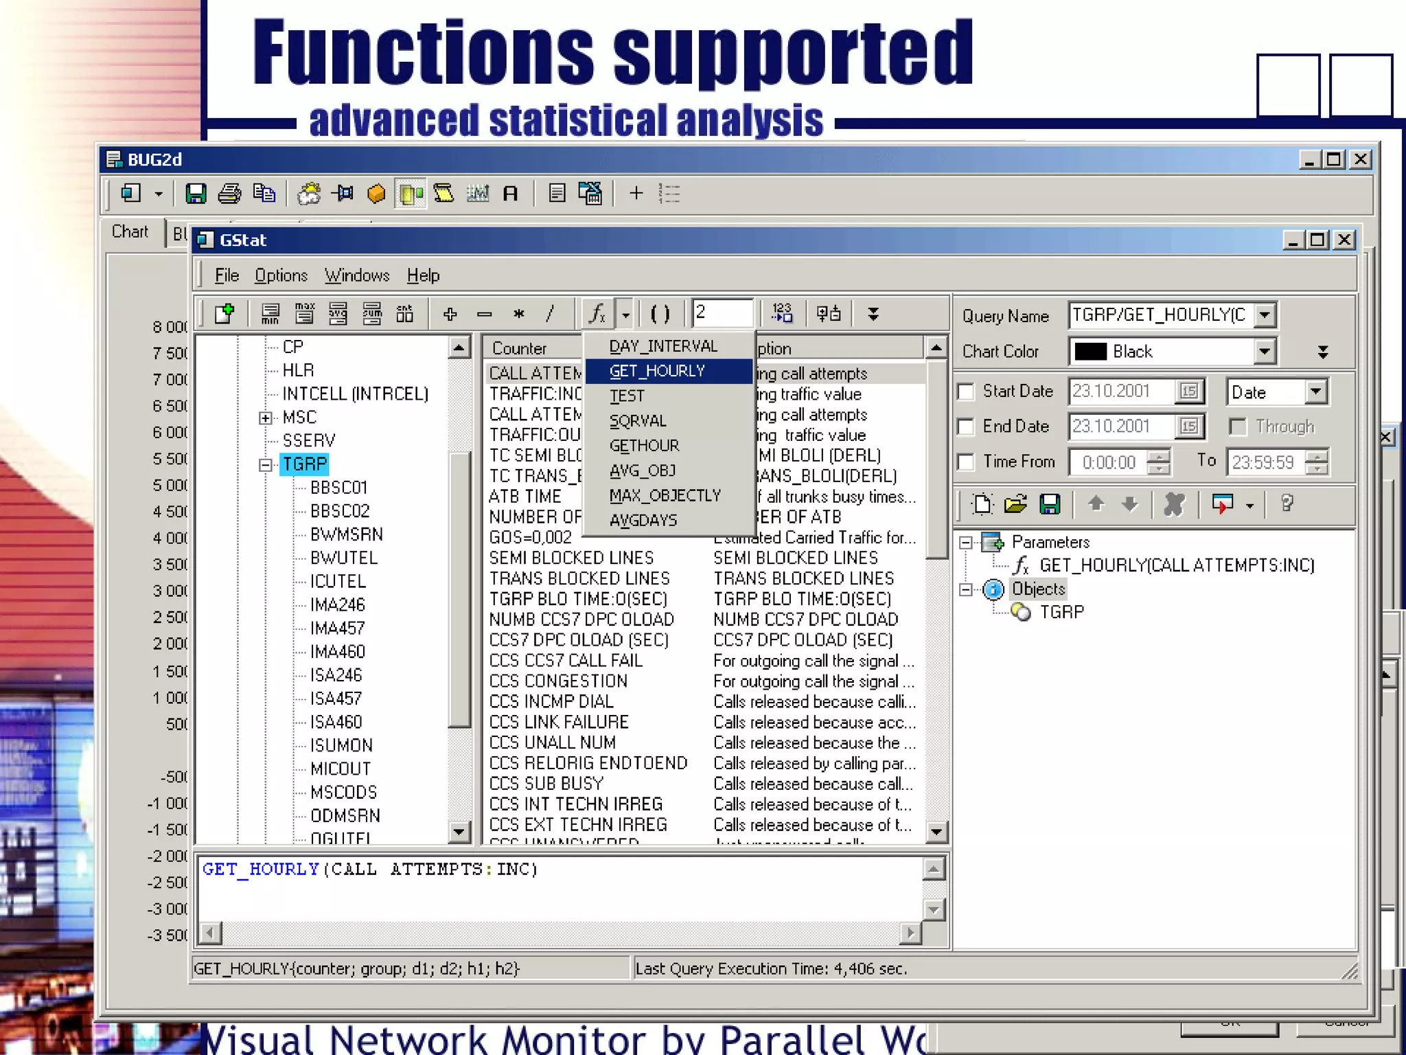The image size is (1406, 1055).
Task: Choose AVG_OBJ from function list
Action: (669, 470)
